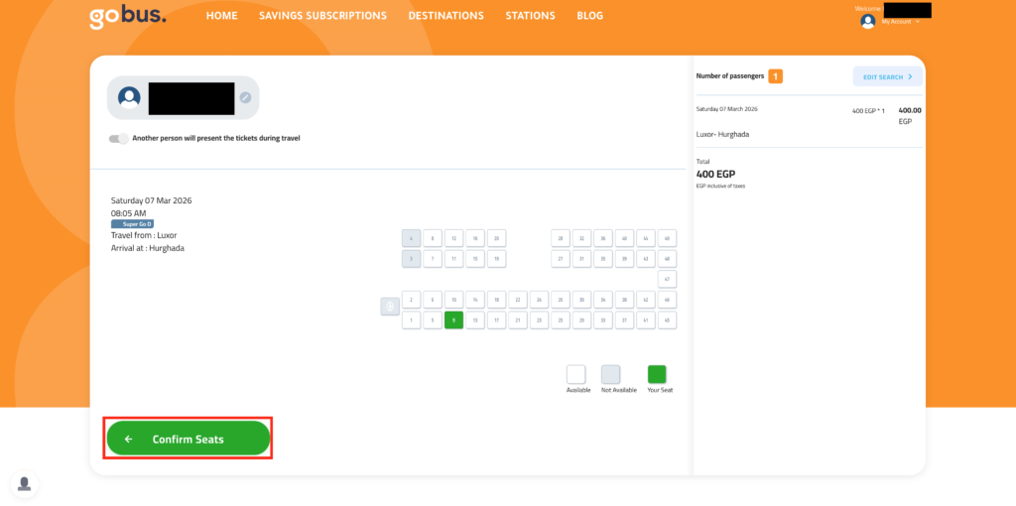This screenshot has width=1016, height=506.
Task: Deselect the green seat 9
Action: coord(453,319)
